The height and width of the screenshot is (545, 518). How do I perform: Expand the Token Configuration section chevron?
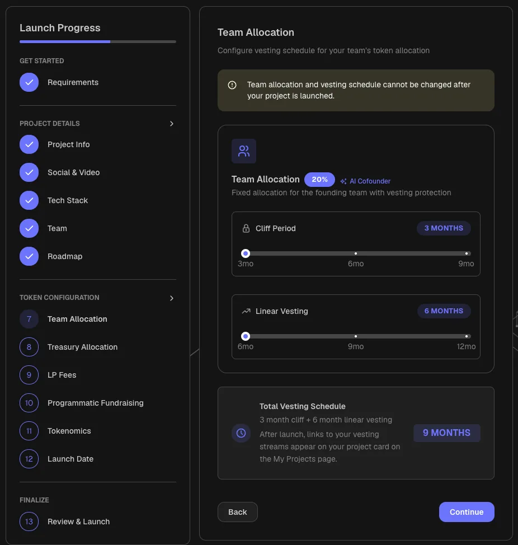tap(172, 298)
